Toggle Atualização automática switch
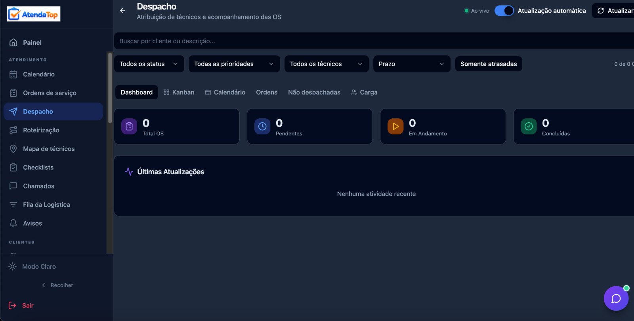The image size is (634, 321). point(504,11)
